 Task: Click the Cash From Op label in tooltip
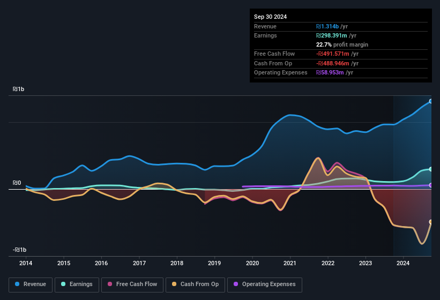[273, 63]
